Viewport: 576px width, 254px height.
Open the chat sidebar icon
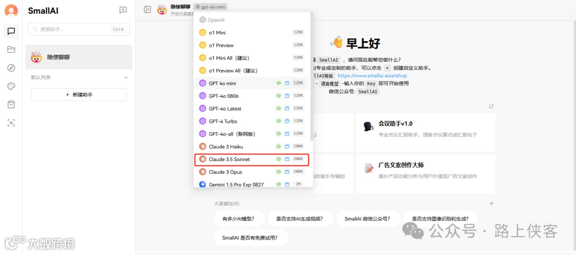11,31
